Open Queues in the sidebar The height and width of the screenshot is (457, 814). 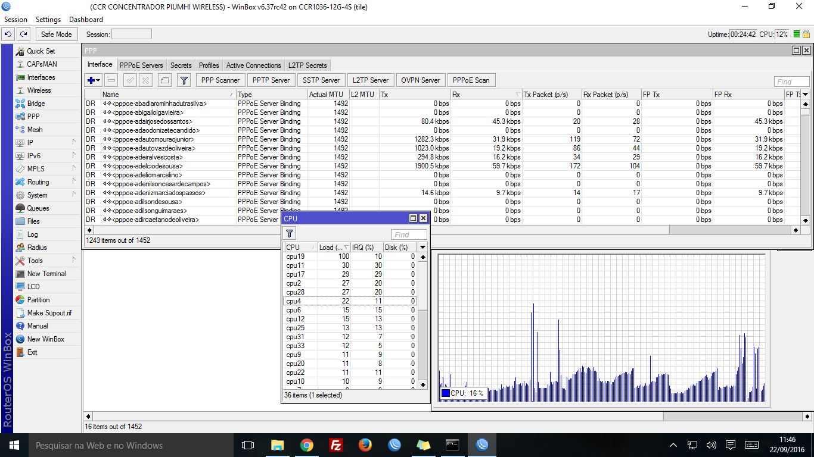click(x=38, y=208)
